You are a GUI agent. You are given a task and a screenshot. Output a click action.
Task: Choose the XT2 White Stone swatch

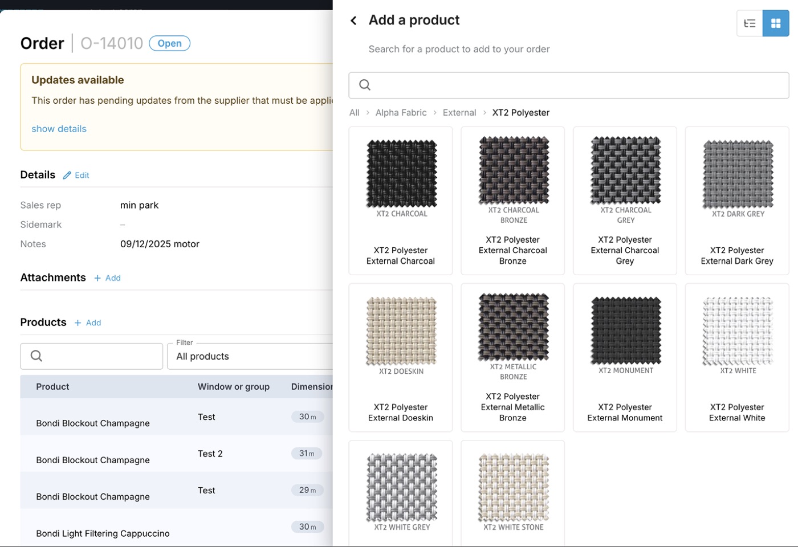tap(514, 488)
